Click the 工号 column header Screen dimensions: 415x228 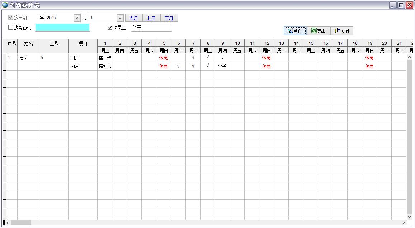54,43
